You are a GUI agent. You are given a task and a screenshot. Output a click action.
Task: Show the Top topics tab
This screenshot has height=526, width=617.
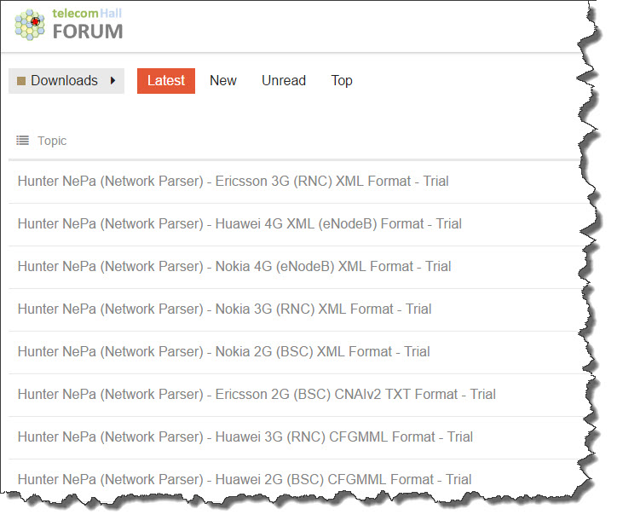tap(342, 81)
